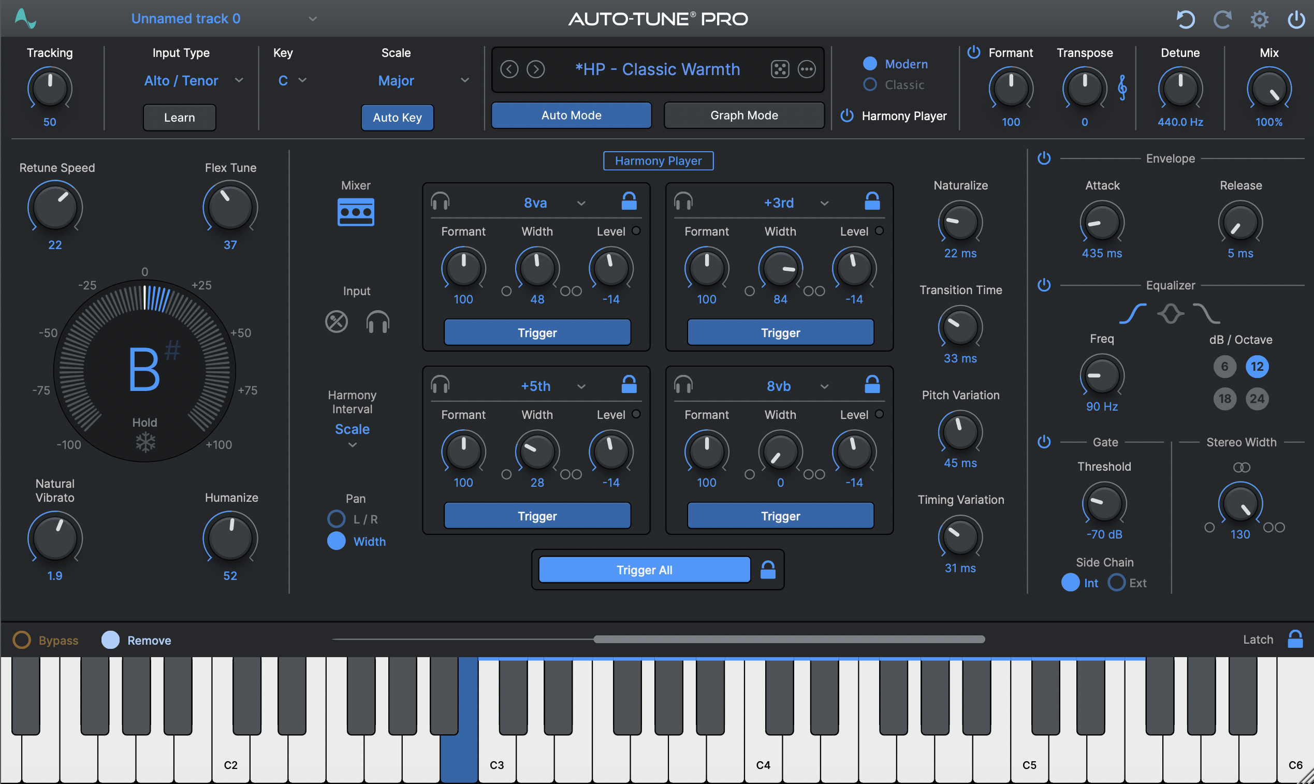The width and height of the screenshot is (1314, 784).
Task: Solo the 8va voice headphone icon
Action: click(440, 202)
